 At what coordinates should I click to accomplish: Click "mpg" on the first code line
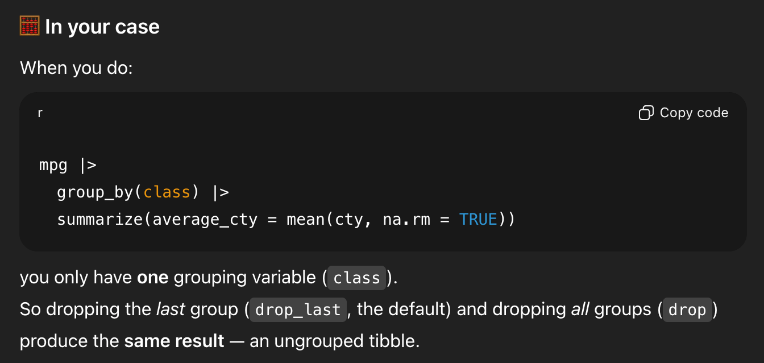point(53,166)
